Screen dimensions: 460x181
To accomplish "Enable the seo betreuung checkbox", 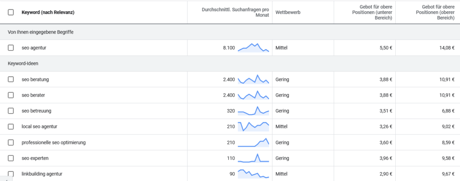I will click(x=11, y=111).
